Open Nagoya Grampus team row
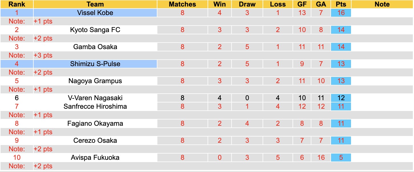The width and height of the screenshot is (414, 172). coord(95,81)
